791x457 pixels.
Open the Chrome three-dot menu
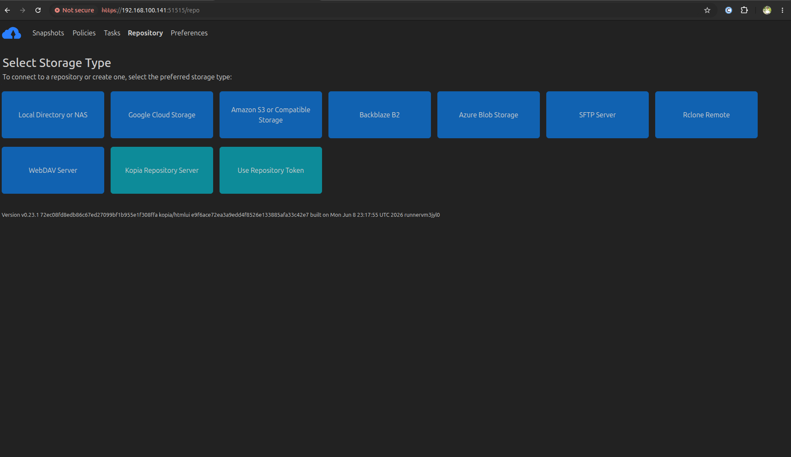click(x=782, y=10)
